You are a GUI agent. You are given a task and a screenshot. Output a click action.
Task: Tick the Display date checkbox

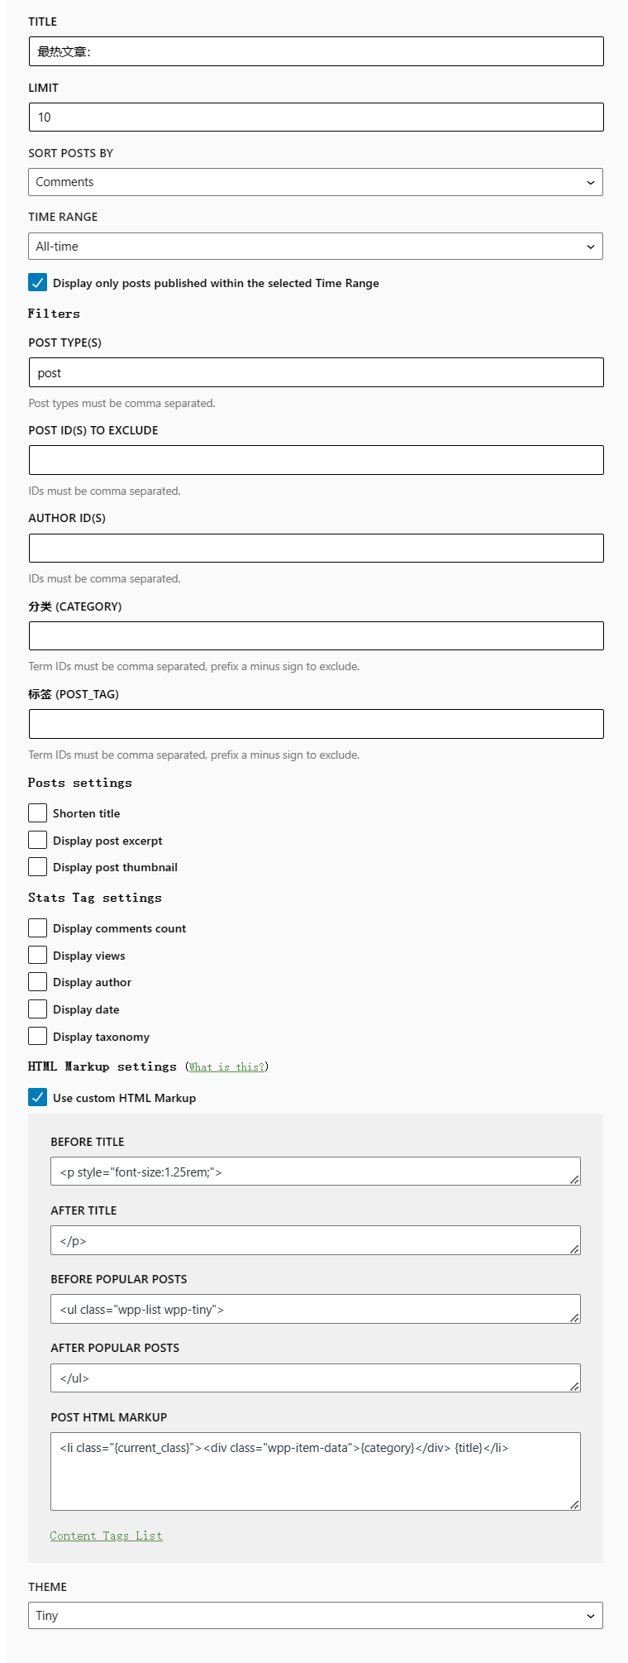[38, 1009]
